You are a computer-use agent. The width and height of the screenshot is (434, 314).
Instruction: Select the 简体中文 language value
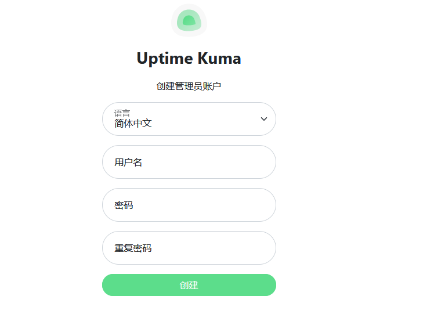pos(133,123)
